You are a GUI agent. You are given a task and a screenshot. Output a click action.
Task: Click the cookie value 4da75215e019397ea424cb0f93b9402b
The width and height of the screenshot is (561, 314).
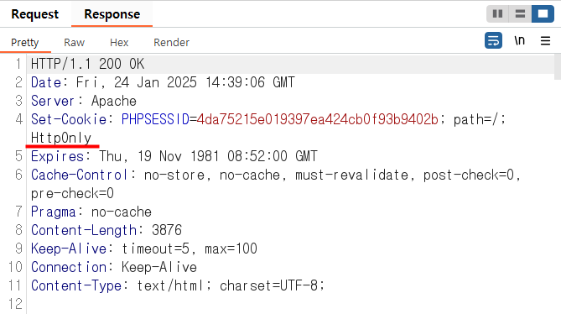(317, 119)
